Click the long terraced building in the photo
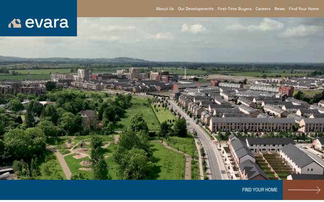This screenshot has height=202, width=324. [252, 124]
